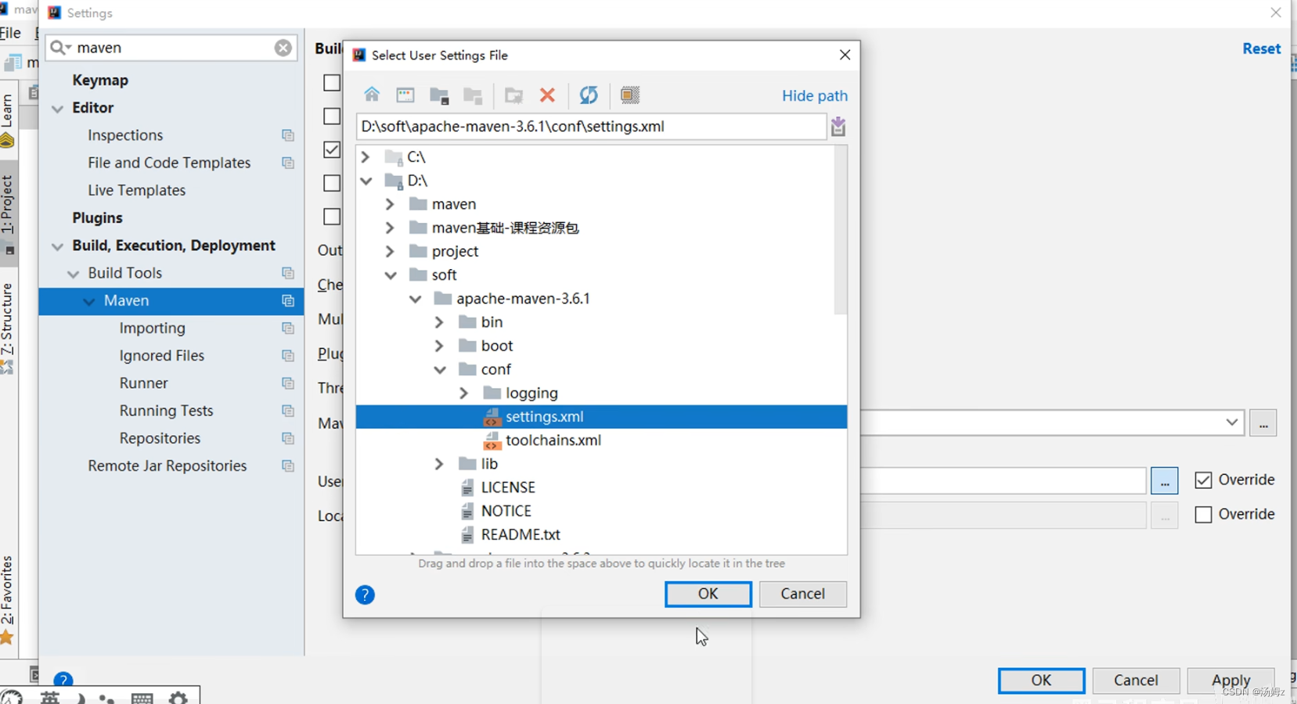Select the settings.xml file
The height and width of the screenshot is (704, 1297).
[601, 416]
